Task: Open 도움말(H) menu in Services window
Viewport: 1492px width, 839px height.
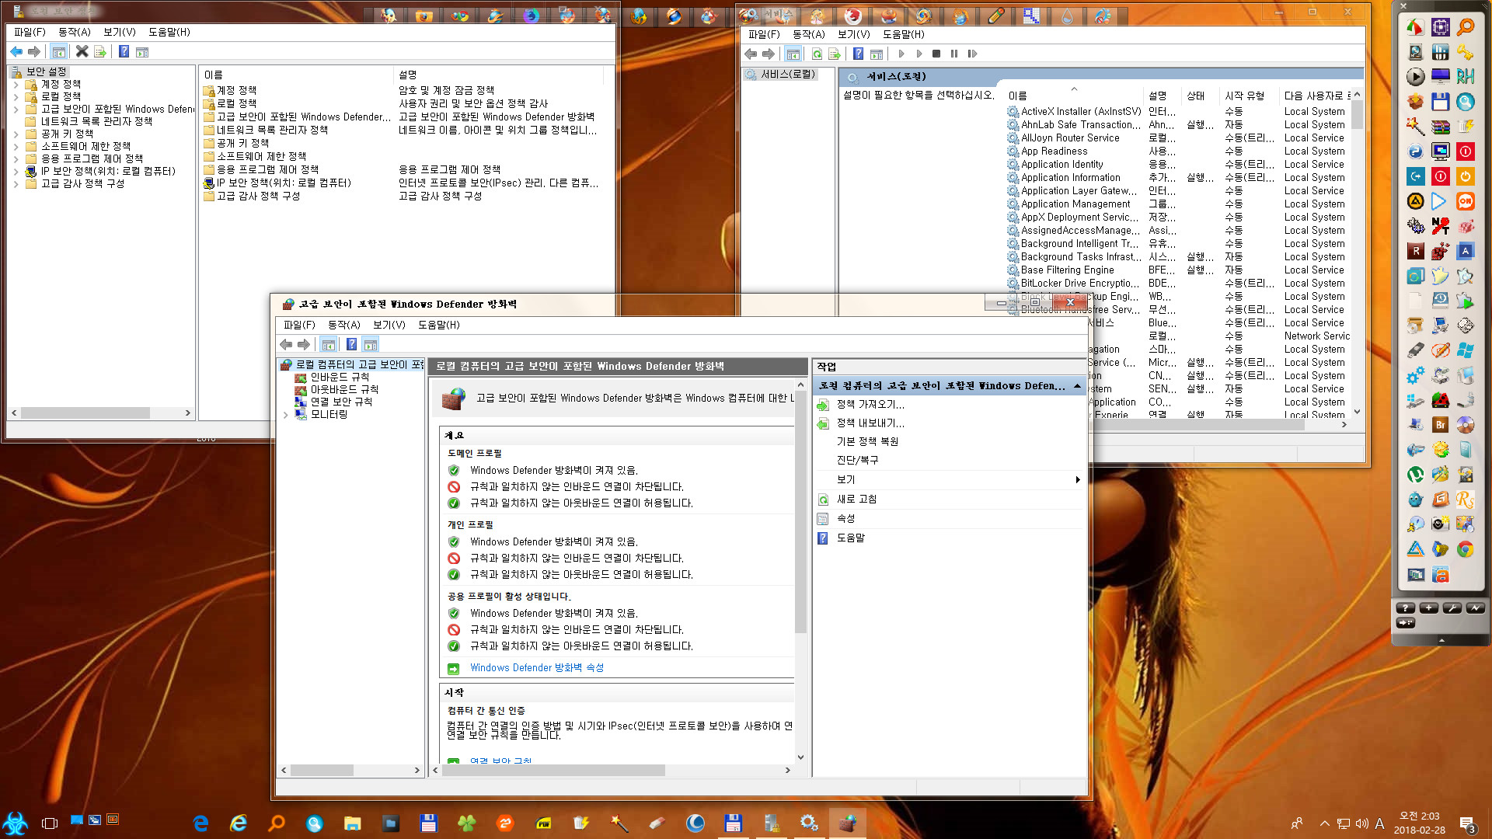Action: coord(903,34)
